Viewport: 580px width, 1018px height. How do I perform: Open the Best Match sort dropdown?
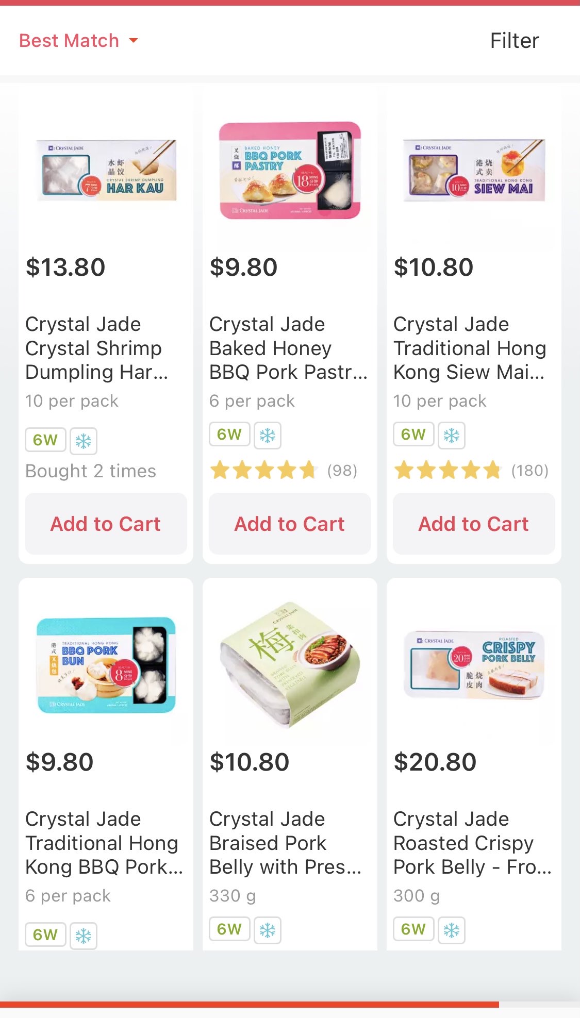pos(78,41)
